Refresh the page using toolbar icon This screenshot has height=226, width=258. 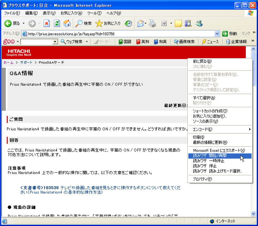pos(57,23)
